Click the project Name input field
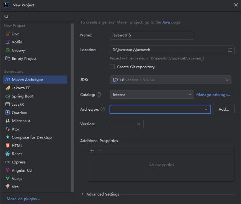This screenshot has height=204, width=241. tap(151, 35)
